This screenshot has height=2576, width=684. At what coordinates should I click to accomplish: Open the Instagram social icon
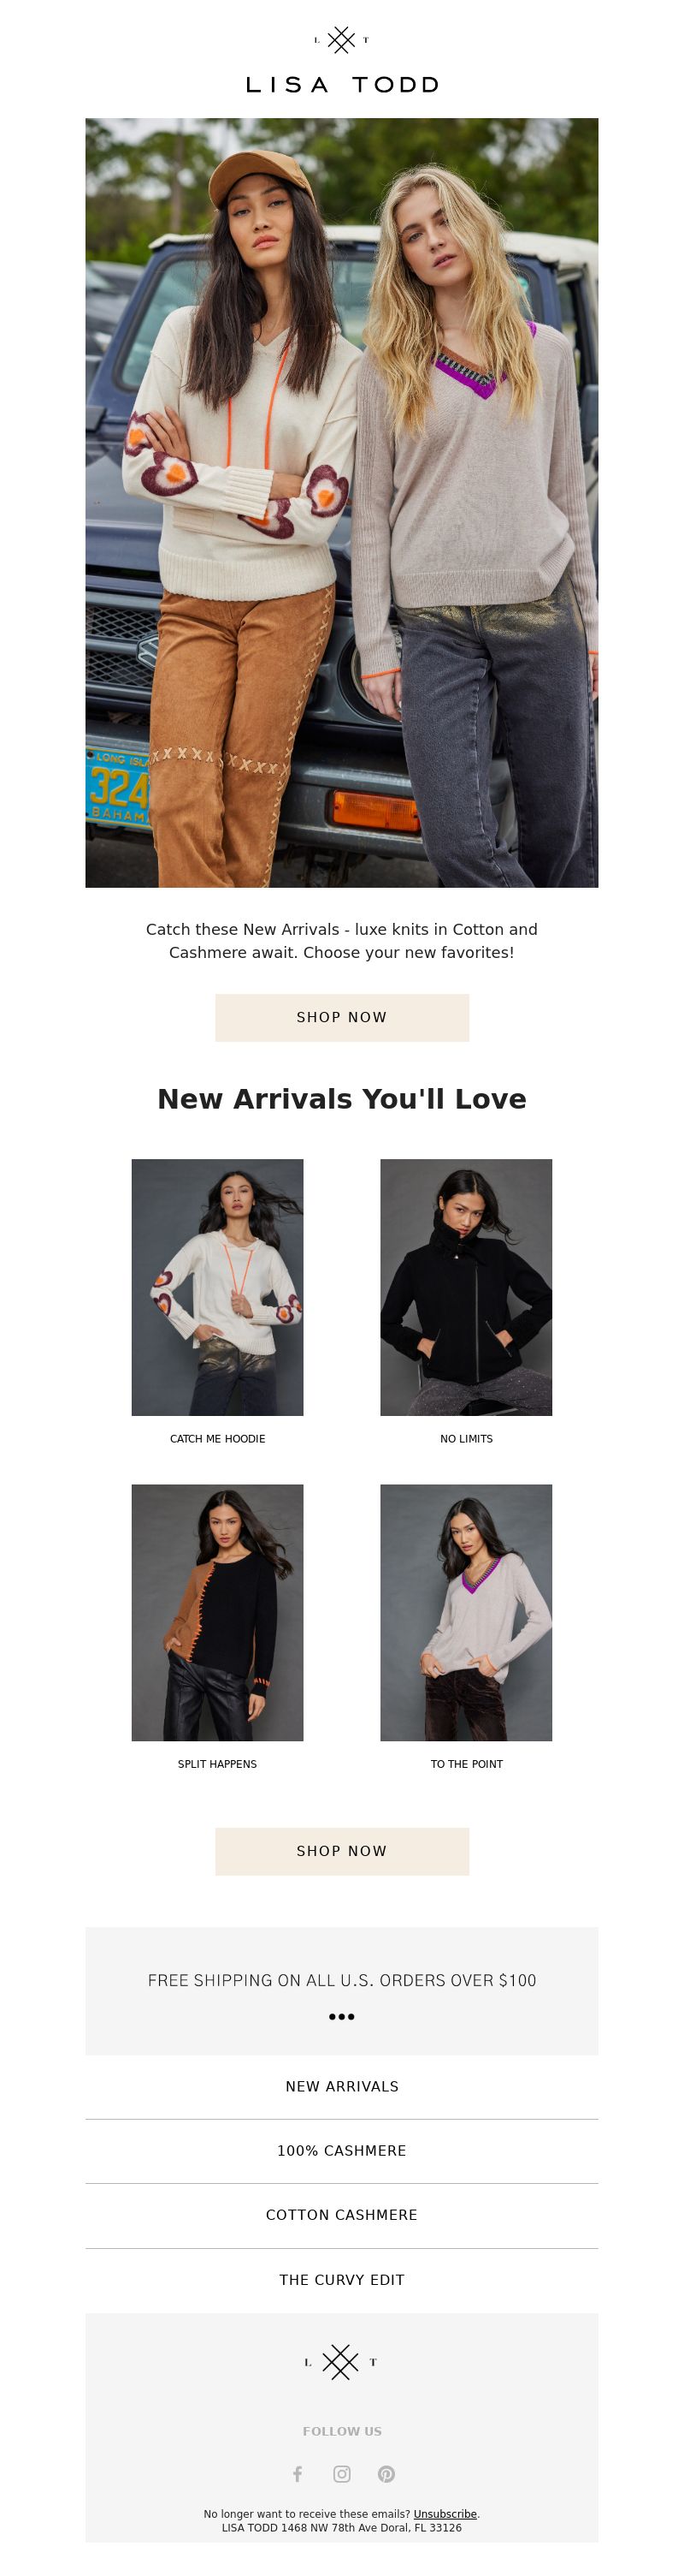pos(341,2473)
